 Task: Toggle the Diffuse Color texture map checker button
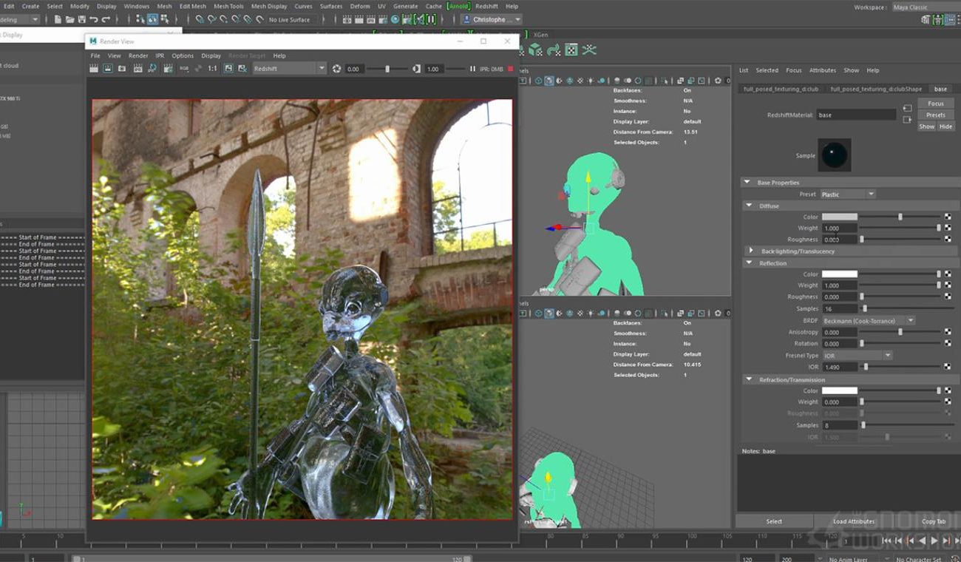pos(948,217)
